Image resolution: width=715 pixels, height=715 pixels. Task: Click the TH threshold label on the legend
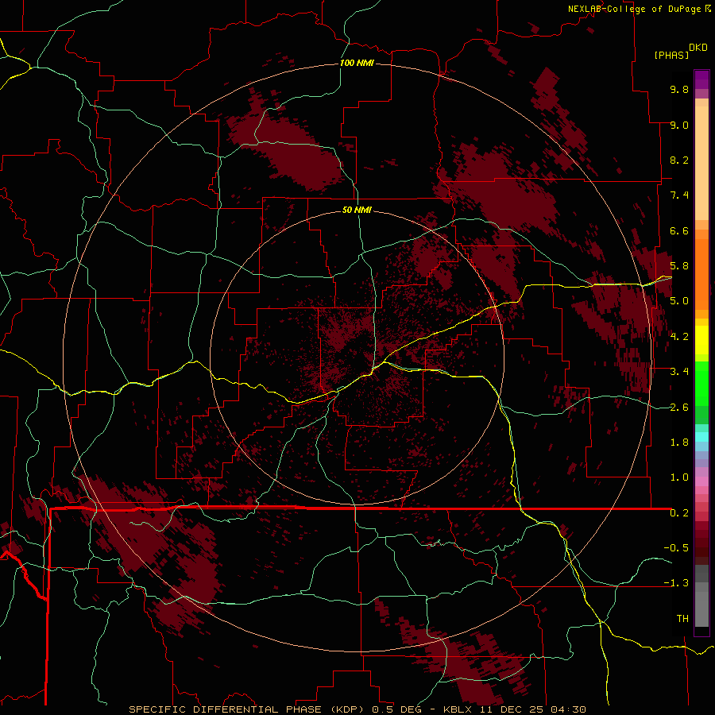coord(682,619)
